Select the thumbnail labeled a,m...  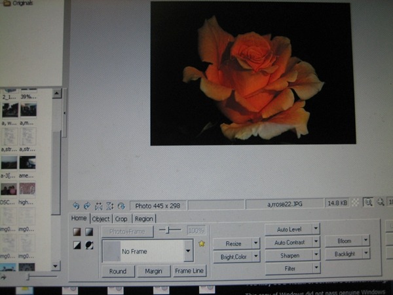point(28,110)
